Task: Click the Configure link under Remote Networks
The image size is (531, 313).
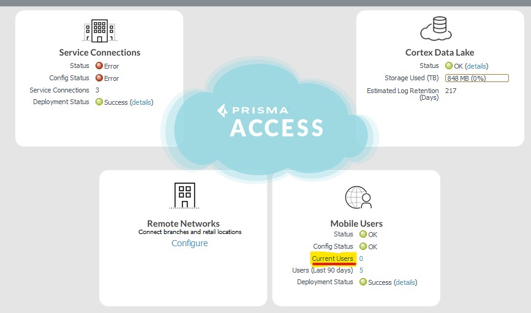Action: point(189,243)
